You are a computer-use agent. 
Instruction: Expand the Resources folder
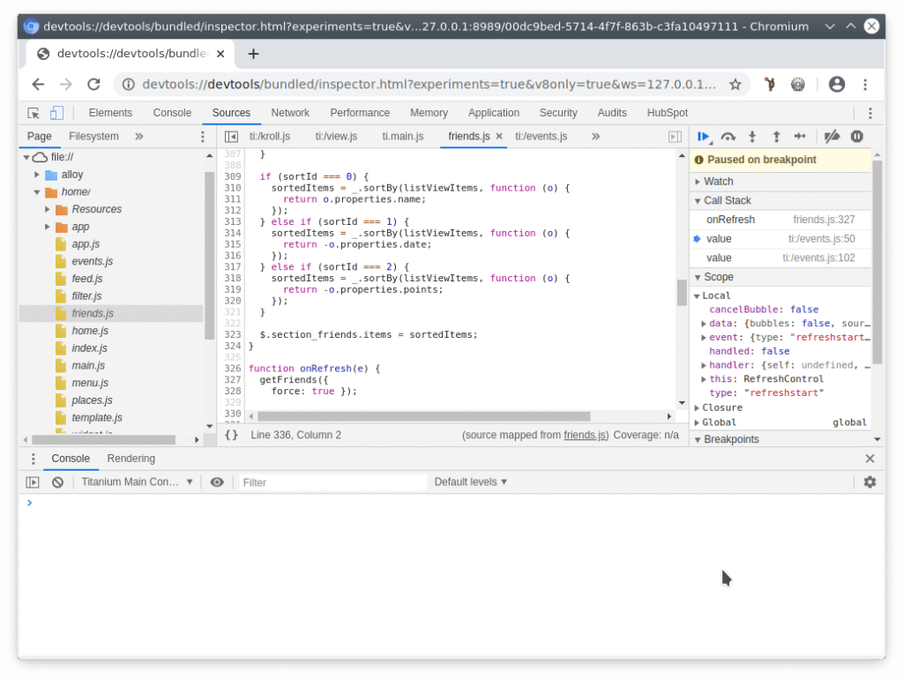[48, 210]
